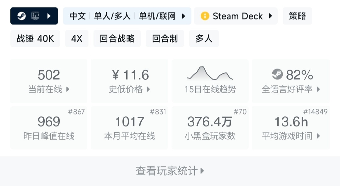Expand Steam Deck compatibility arrow

pos(270,16)
